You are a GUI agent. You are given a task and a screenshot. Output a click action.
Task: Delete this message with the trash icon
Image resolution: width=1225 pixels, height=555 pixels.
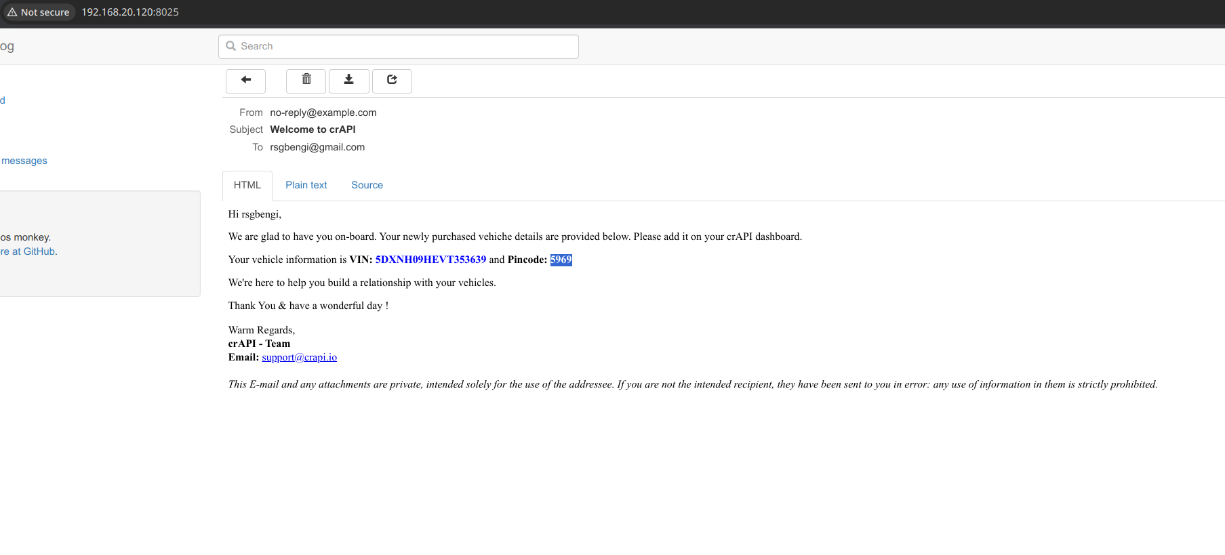point(306,80)
